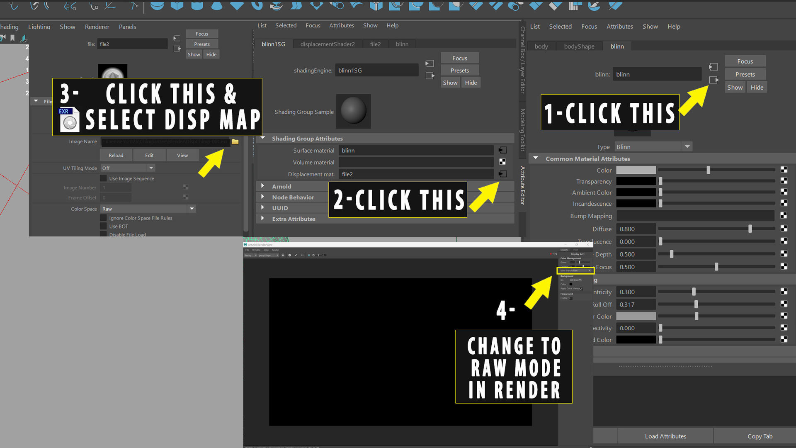Check the Use BOT option
This screenshot has width=796, height=448.
click(x=104, y=226)
